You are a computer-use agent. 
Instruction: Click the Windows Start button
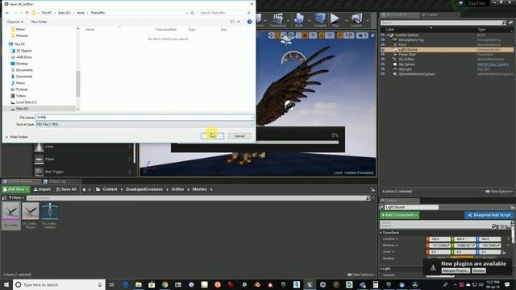(x=6, y=284)
